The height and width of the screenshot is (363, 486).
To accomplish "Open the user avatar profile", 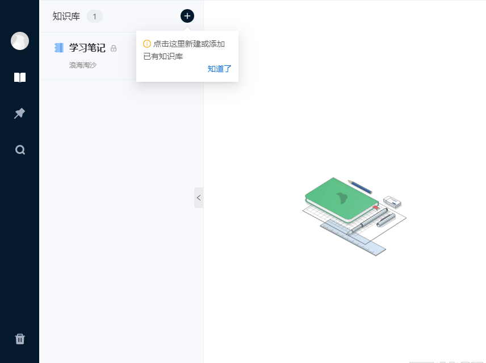I will tap(20, 41).
